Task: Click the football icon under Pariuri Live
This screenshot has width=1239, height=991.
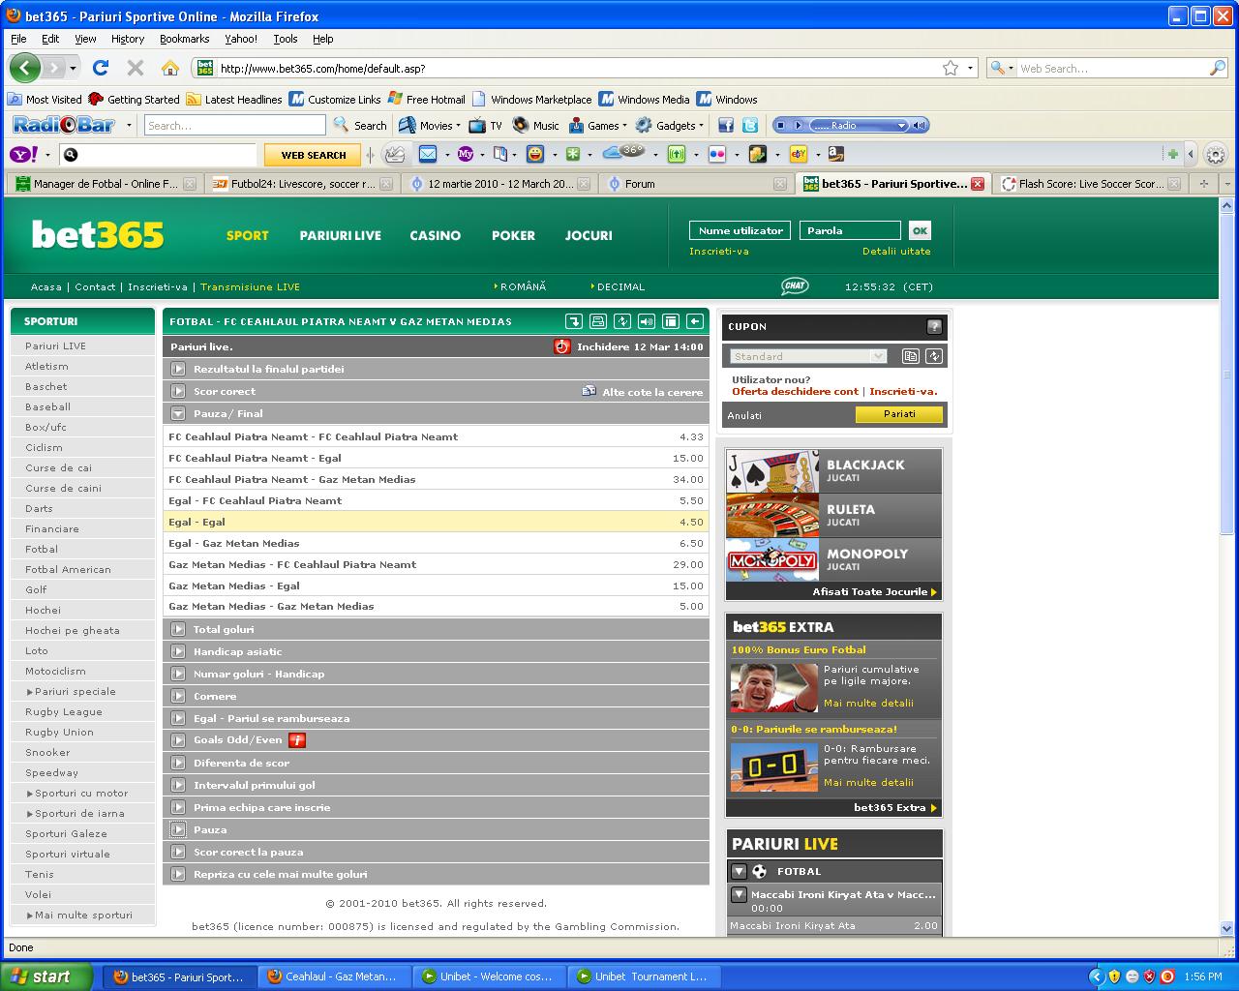Action: (x=760, y=871)
